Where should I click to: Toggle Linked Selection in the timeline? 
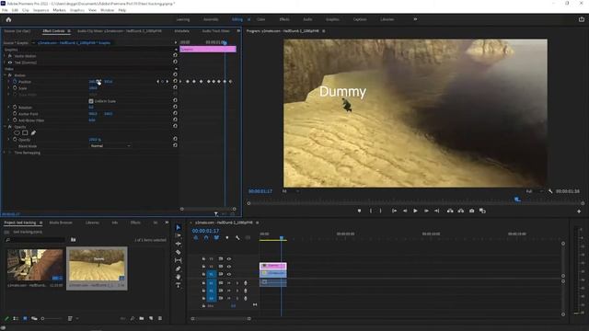[x=216, y=238]
